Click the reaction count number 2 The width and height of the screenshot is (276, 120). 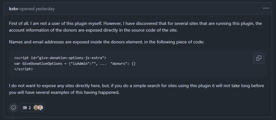pos(29,108)
